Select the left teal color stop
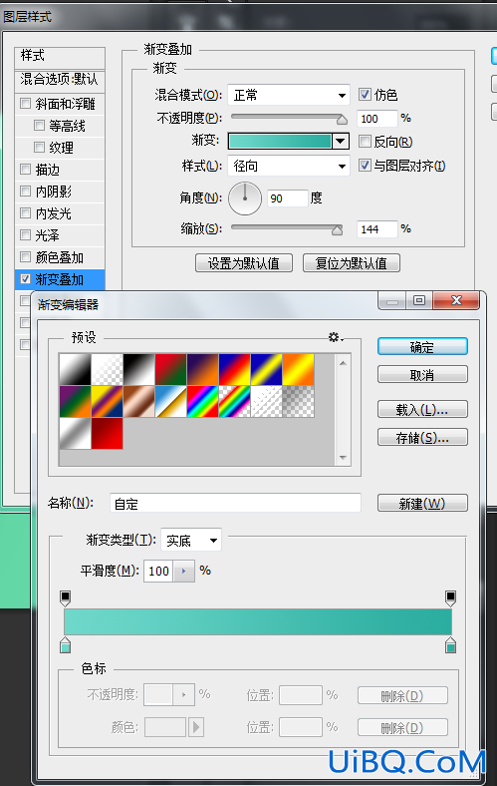497x786 pixels. pyautogui.click(x=65, y=645)
